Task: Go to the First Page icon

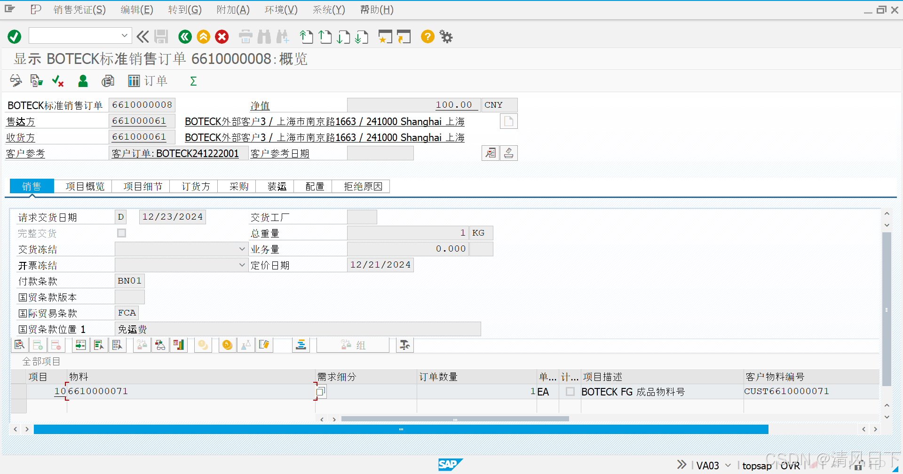Action: pyautogui.click(x=306, y=37)
